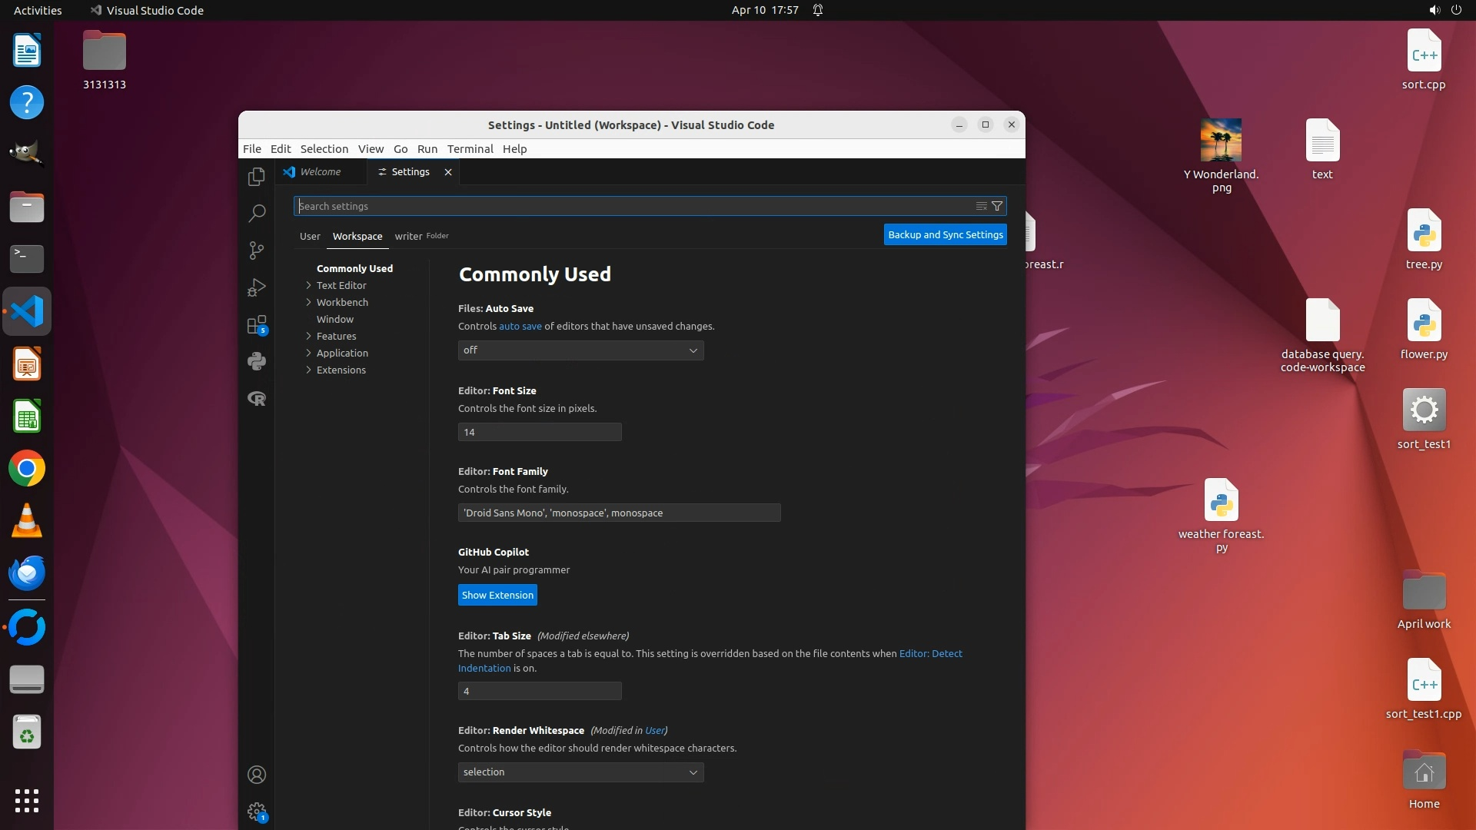Open the Run and Debug view
The width and height of the screenshot is (1476, 830).
click(257, 287)
